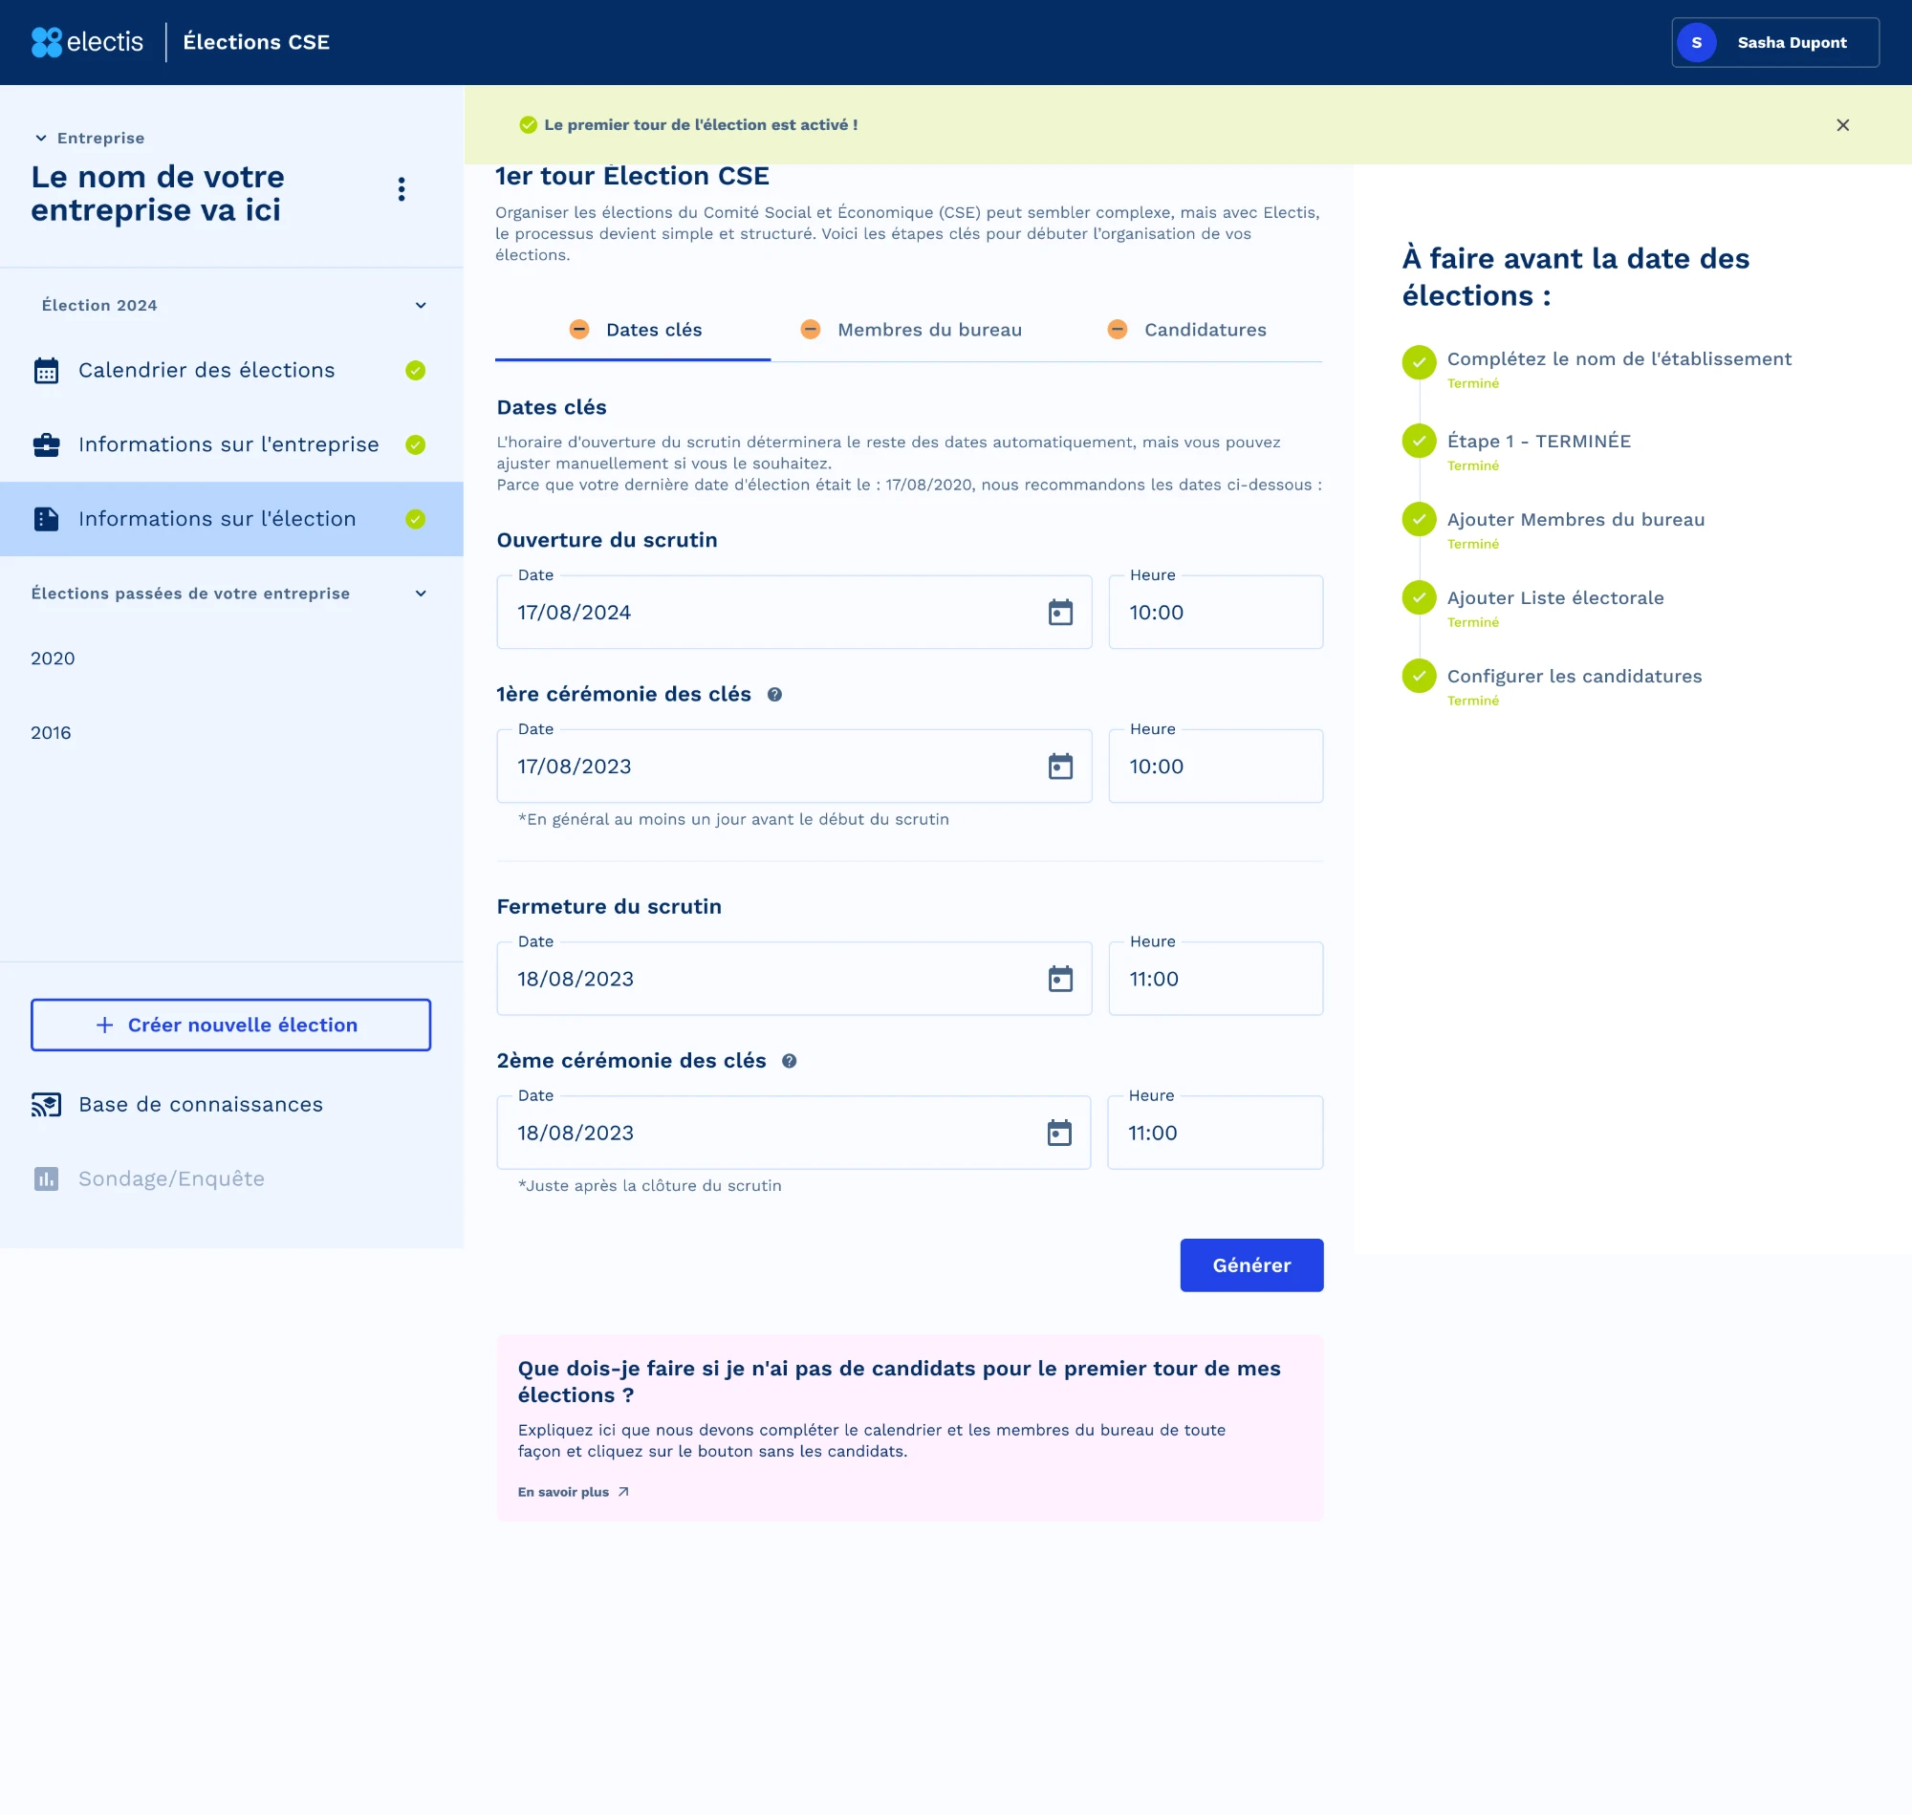
Task: Collapse Élections passées de votre entreprise list
Action: pyautogui.click(x=421, y=594)
